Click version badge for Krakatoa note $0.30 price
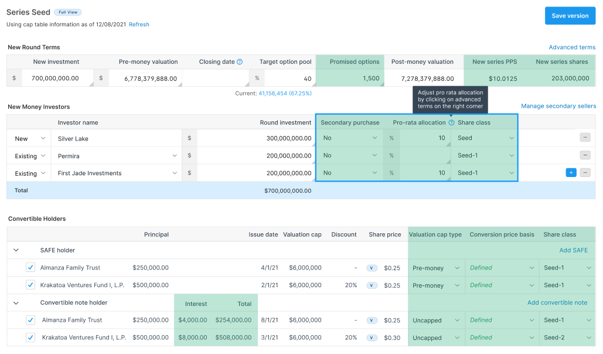This screenshot has height=354, width=603. [x=372, y=338]
